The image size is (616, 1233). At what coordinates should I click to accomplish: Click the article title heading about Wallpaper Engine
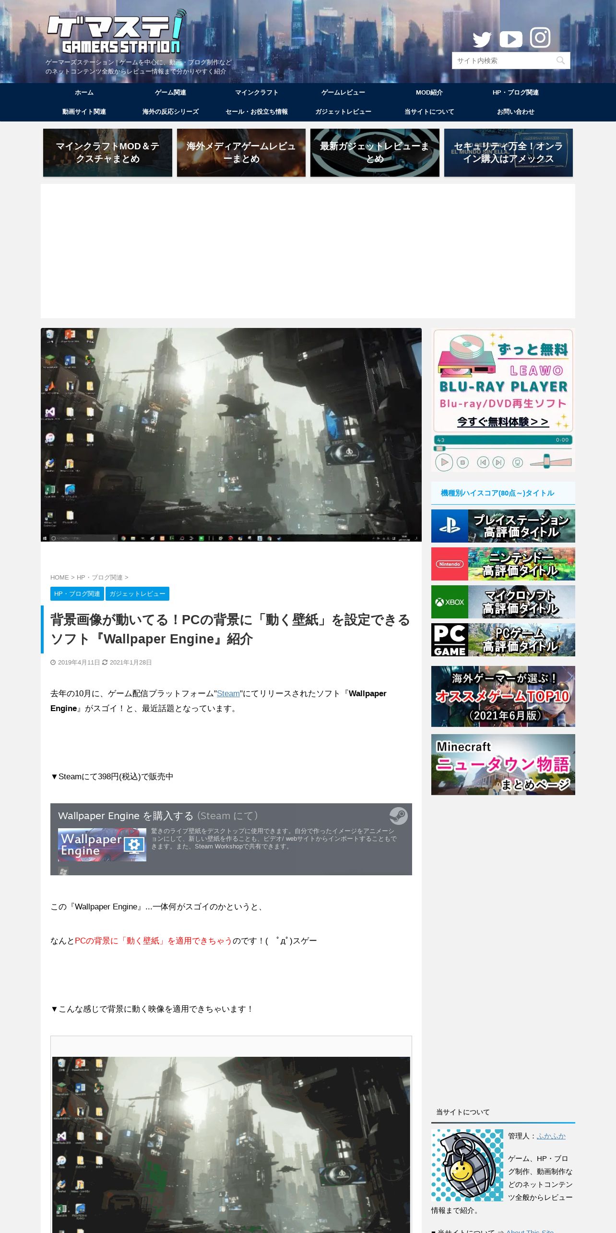[231, 629]
